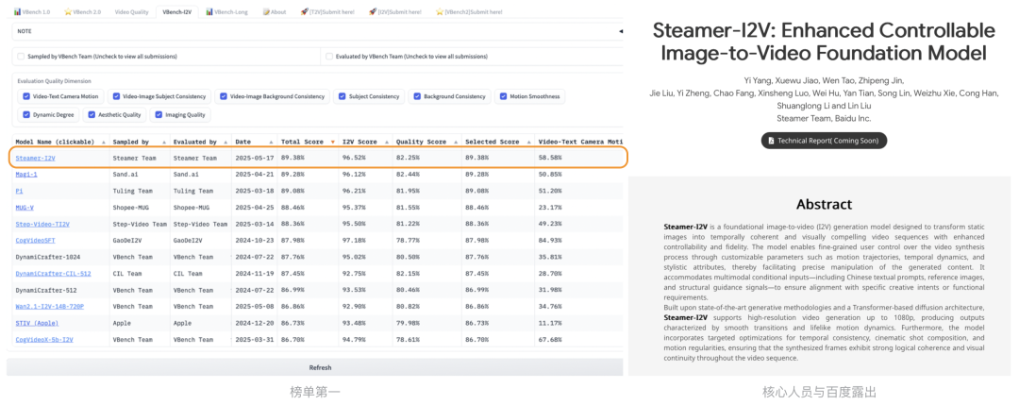Disable the Motion Smoothness dimension
The height and width of the screenshot is (405, 1019).
click(504, 96)
